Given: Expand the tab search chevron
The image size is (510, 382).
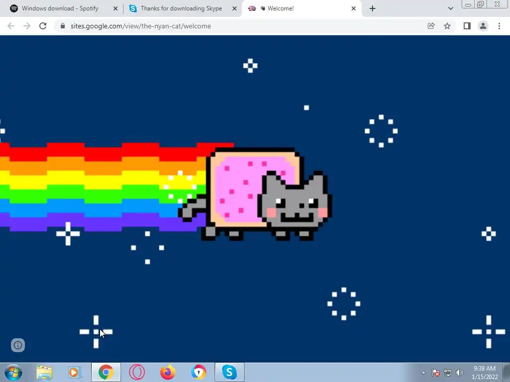Looking at the screenshot, I should tap(450, 8).
